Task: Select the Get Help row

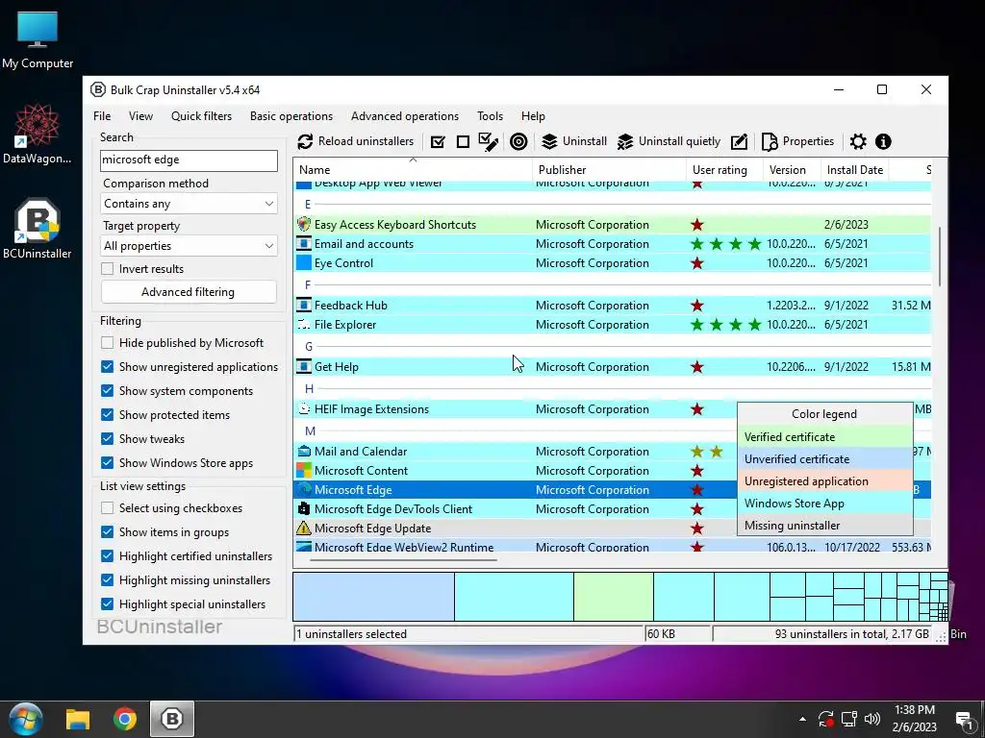Action: [613, 366]
